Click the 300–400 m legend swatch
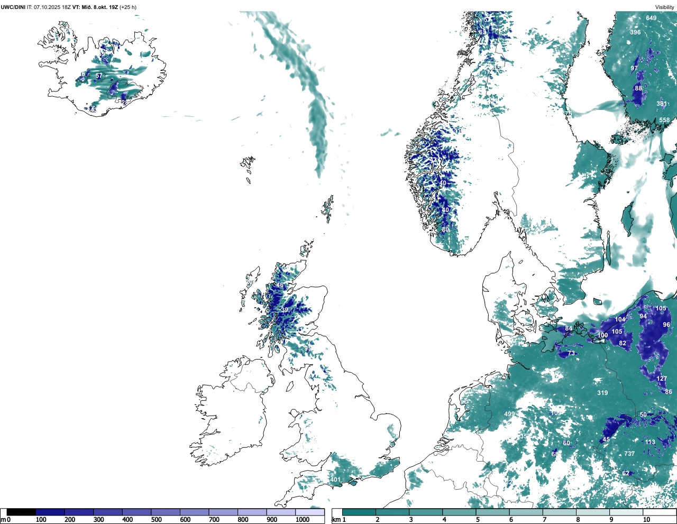This screenshot has width=677, height=524. pos(108,512)
